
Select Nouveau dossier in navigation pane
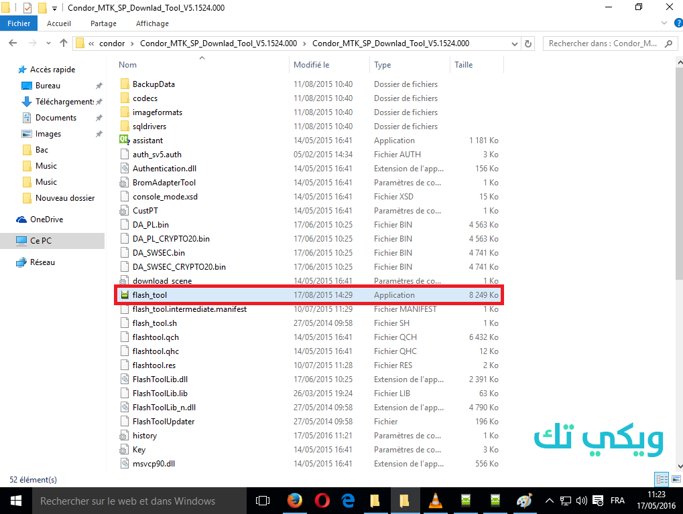pos(65,198)
